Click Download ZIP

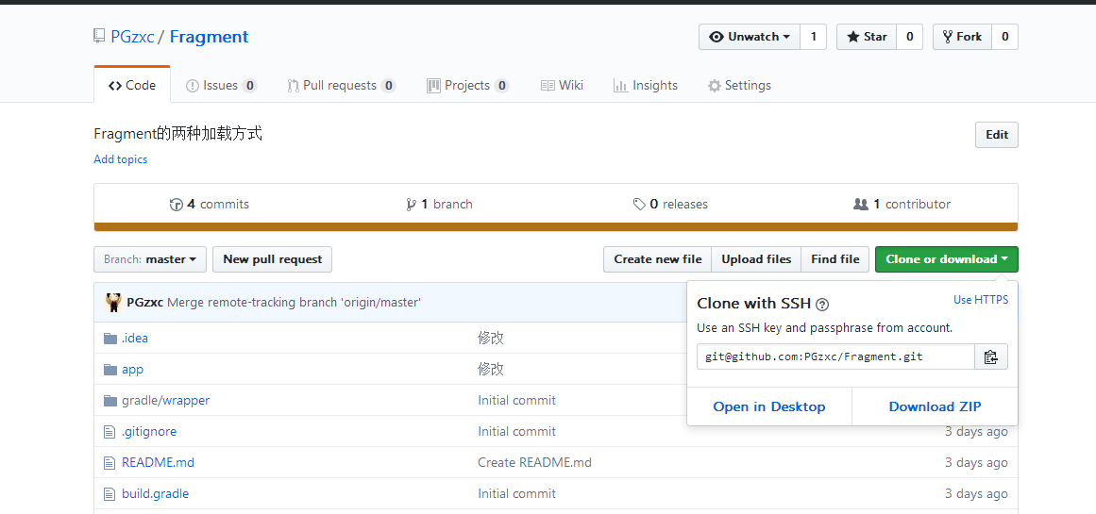point(935,406)
